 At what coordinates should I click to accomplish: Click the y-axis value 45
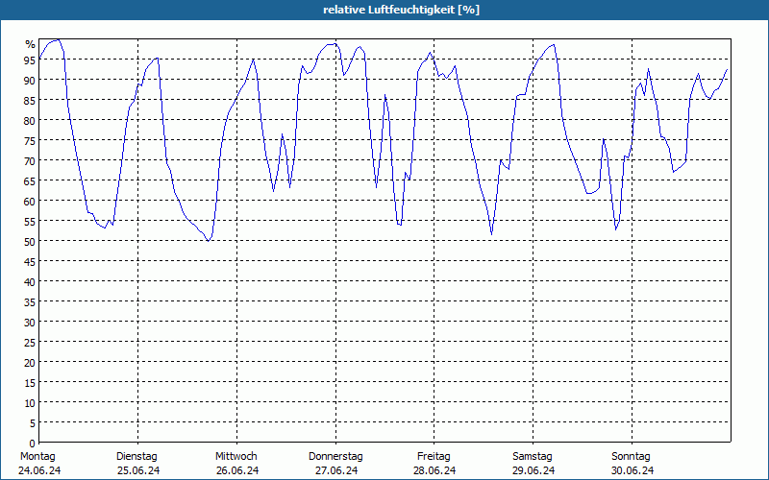click(x=30, y=262)
